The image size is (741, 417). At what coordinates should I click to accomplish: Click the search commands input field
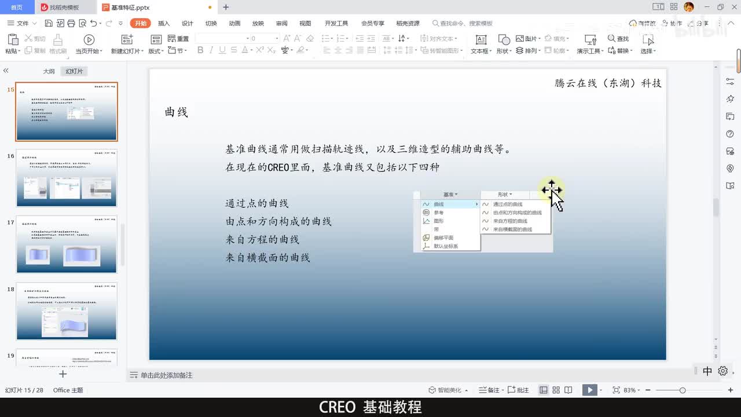[462, 23]
